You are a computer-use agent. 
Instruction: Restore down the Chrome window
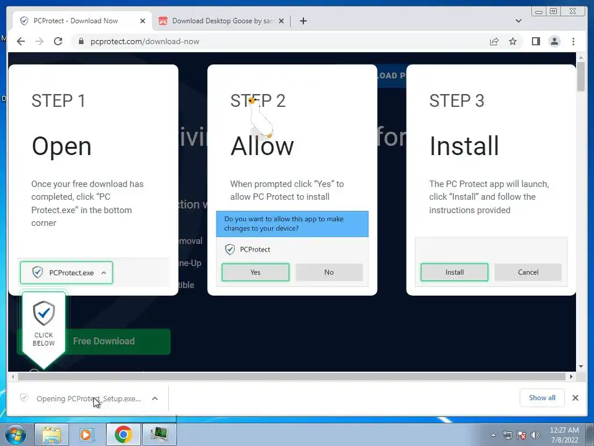pos(553,12)
